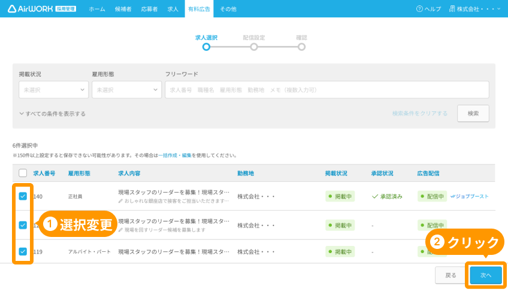508x292 pixels.
Task: Click the 配信中 badge in row 140
Action: (x=432, y=196)
